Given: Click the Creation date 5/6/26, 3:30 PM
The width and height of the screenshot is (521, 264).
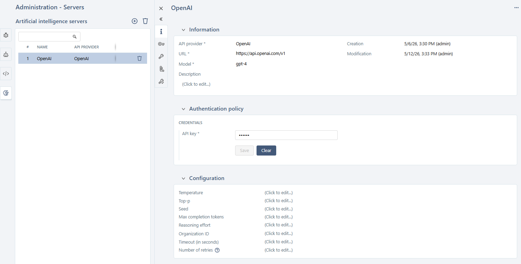Looking at the screenshot, I should point(427,44).
